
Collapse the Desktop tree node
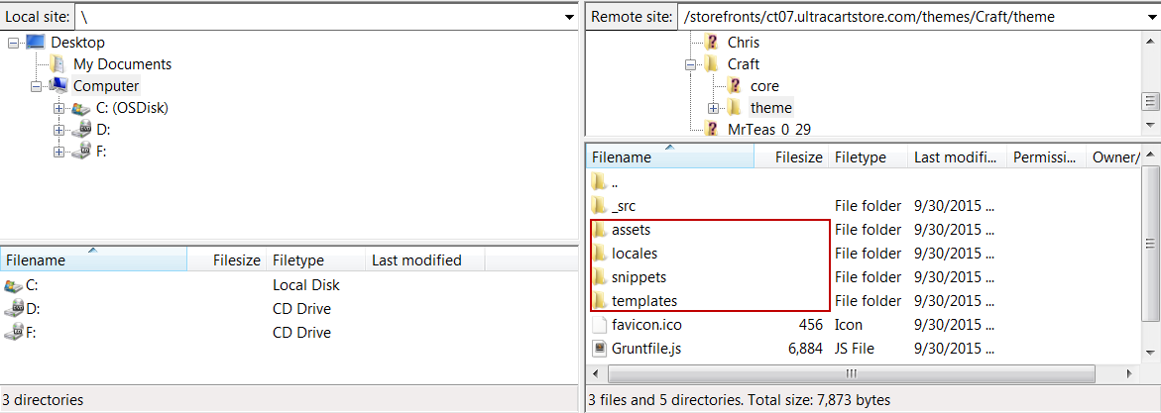[x=13, y=43]
